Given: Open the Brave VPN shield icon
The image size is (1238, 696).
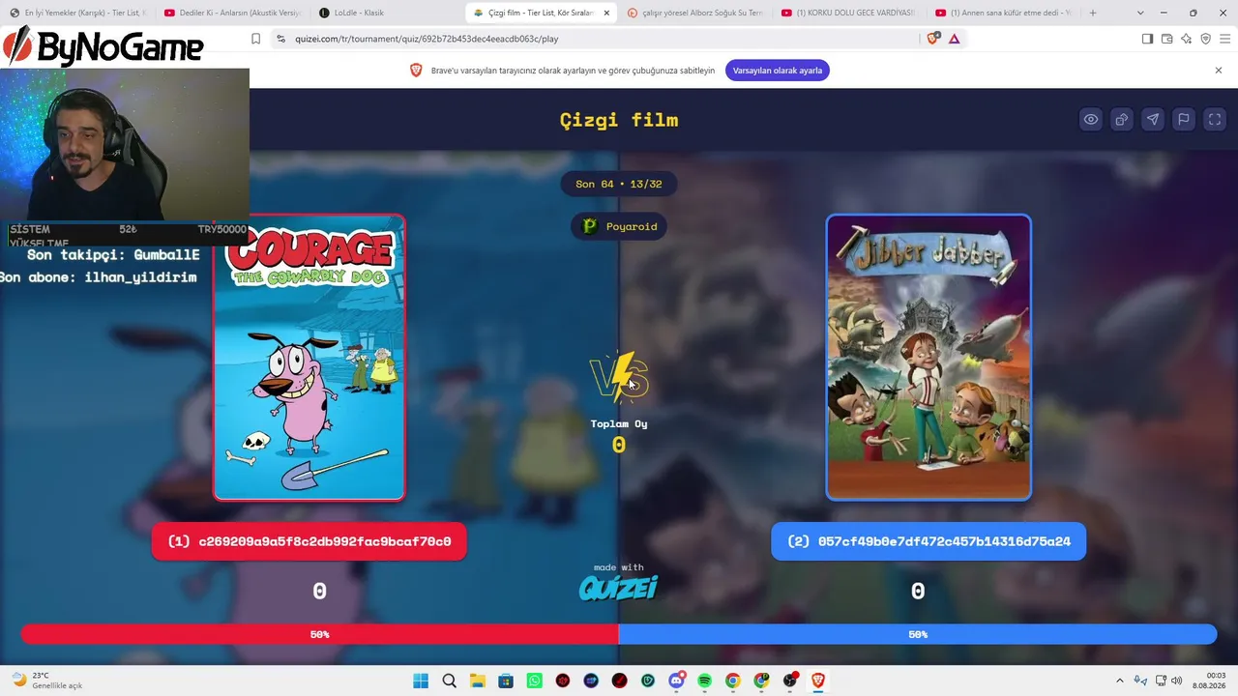Looking at the screenshot, I should click(x=1205, y=39).
